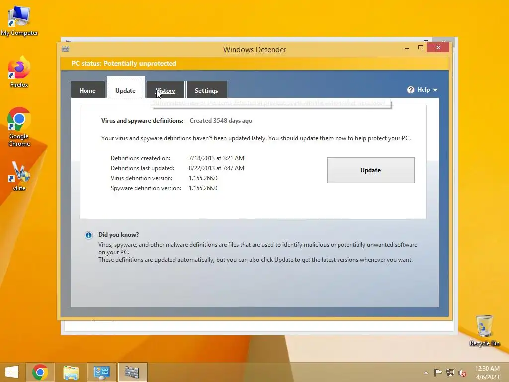
Task: Click the Windows Defender title text
Action: (255, 50)
